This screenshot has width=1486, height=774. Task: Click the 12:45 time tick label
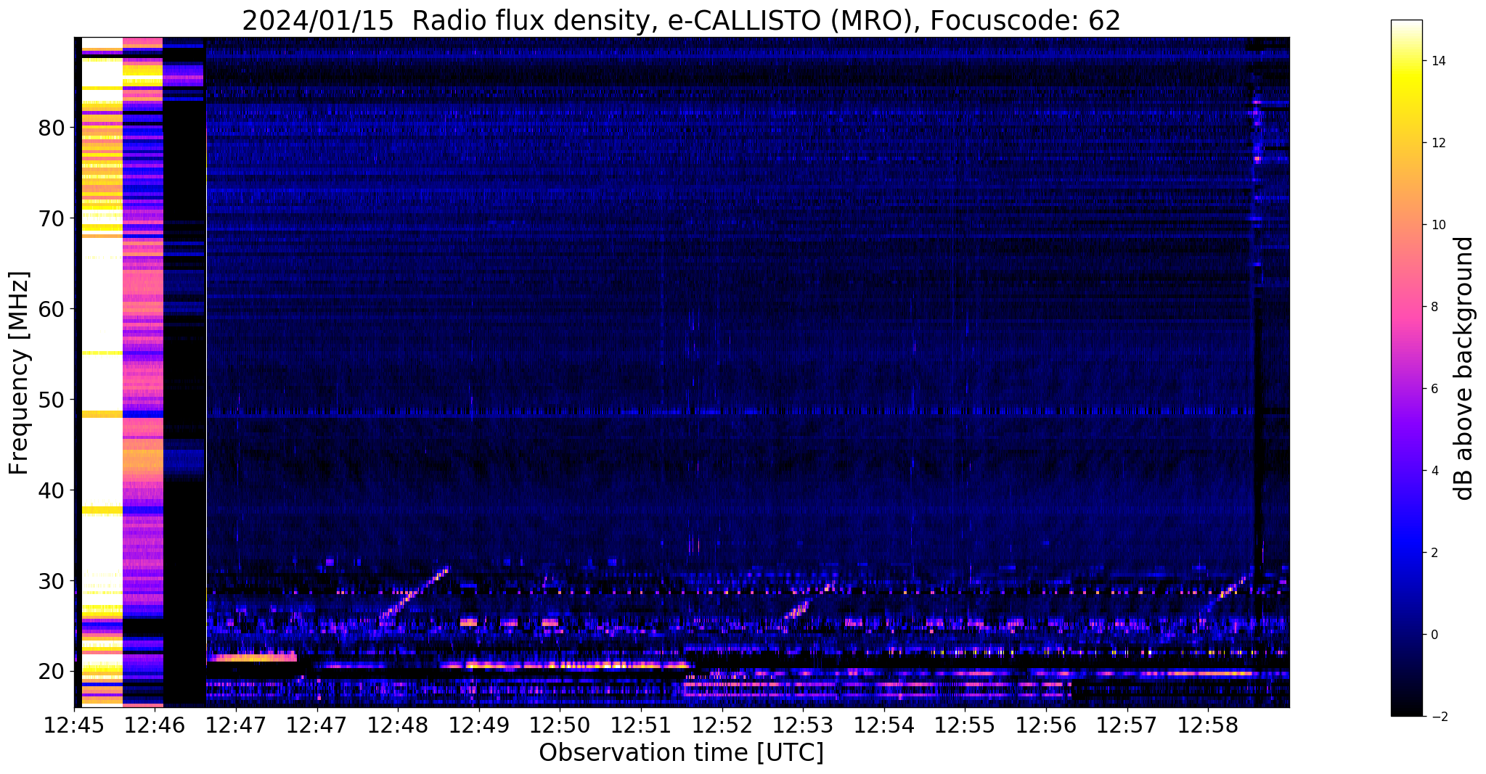(x=74, y=724)
